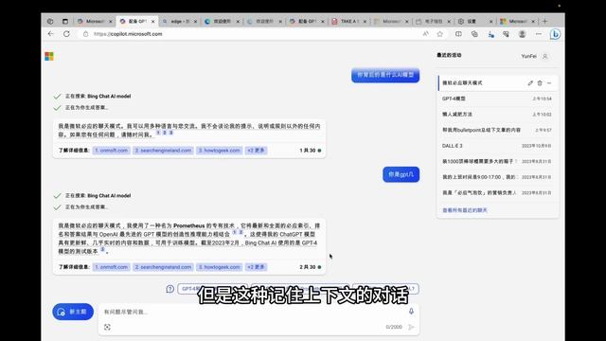
Task: Click '1月30' turn counter on first answer
Action: pos(311,151)
